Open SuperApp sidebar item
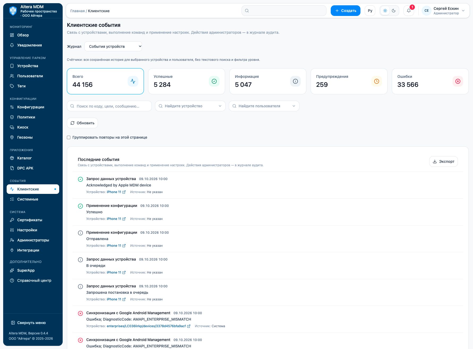Viewport: 473px width, 349px height. pyautogui.click(x=33, y=270)
